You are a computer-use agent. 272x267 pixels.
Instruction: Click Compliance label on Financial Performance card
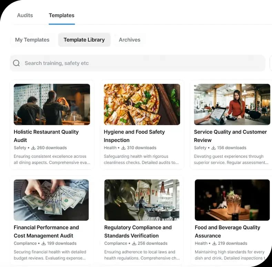(25, 244)
